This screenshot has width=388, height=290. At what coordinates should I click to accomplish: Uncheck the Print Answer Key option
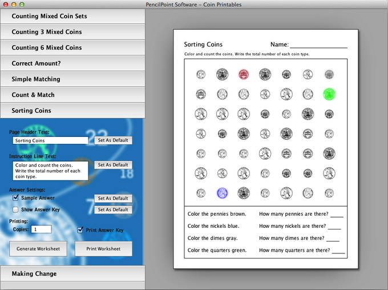[80, 230]
